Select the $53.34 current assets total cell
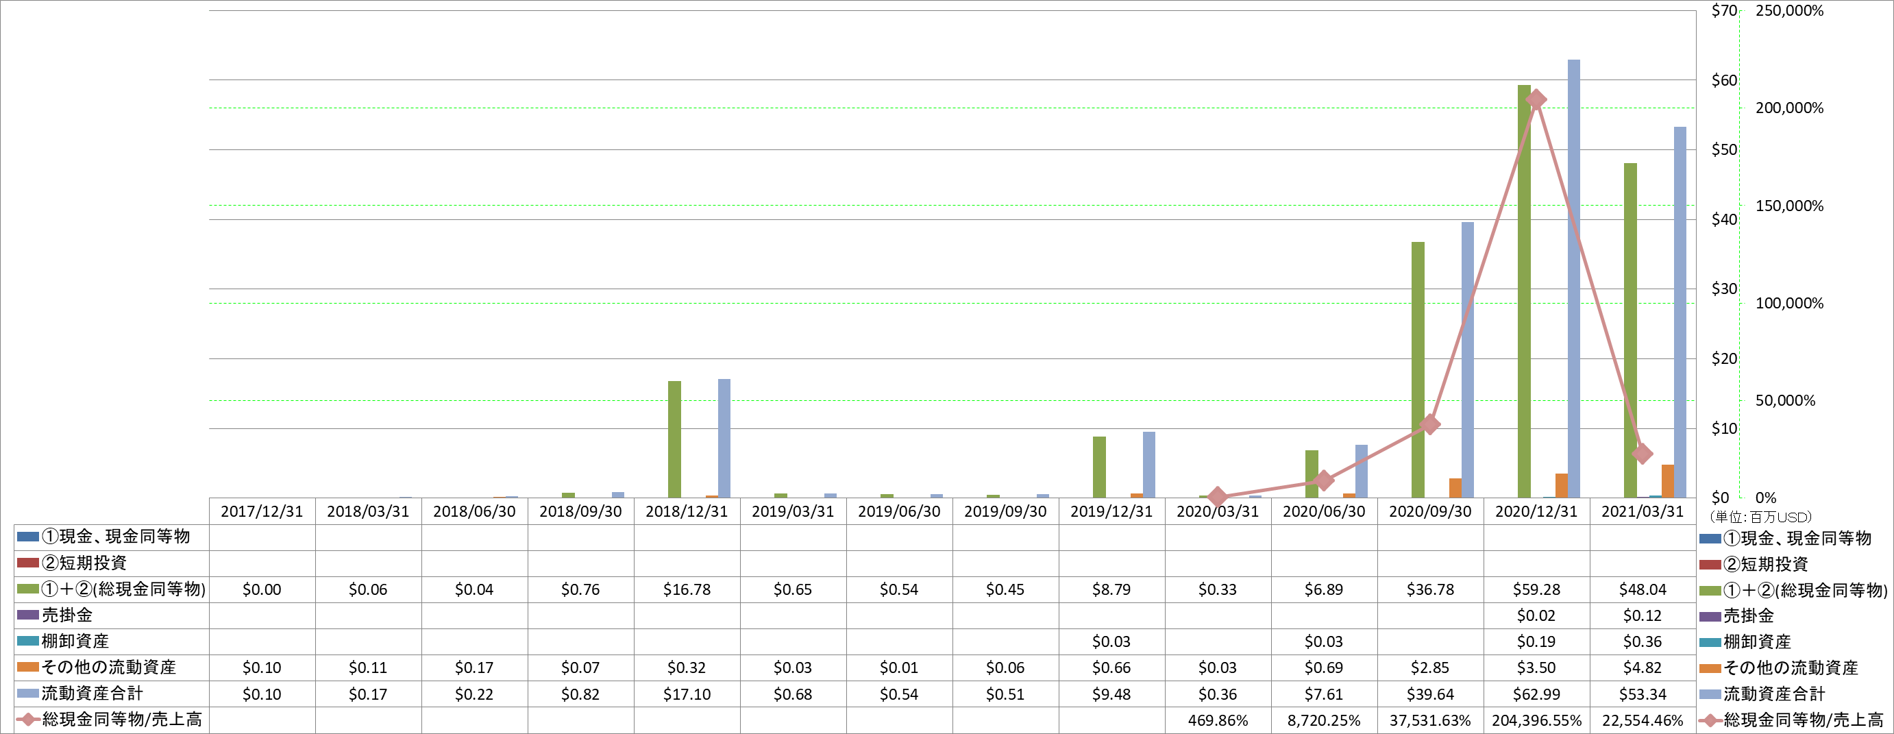The image size is (1894, 734). (x=1642, y=694)
